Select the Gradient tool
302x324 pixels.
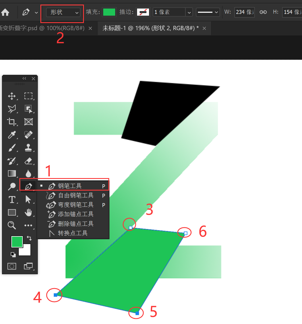point(12,174)
